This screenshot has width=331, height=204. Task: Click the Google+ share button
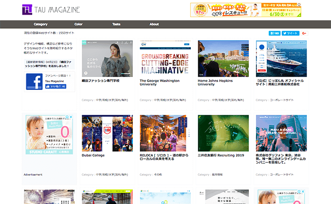[x=304, y=34]
